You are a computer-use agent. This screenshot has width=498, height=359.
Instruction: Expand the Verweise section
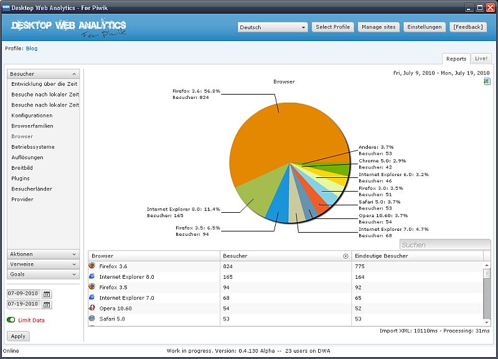tap(44, 264)
